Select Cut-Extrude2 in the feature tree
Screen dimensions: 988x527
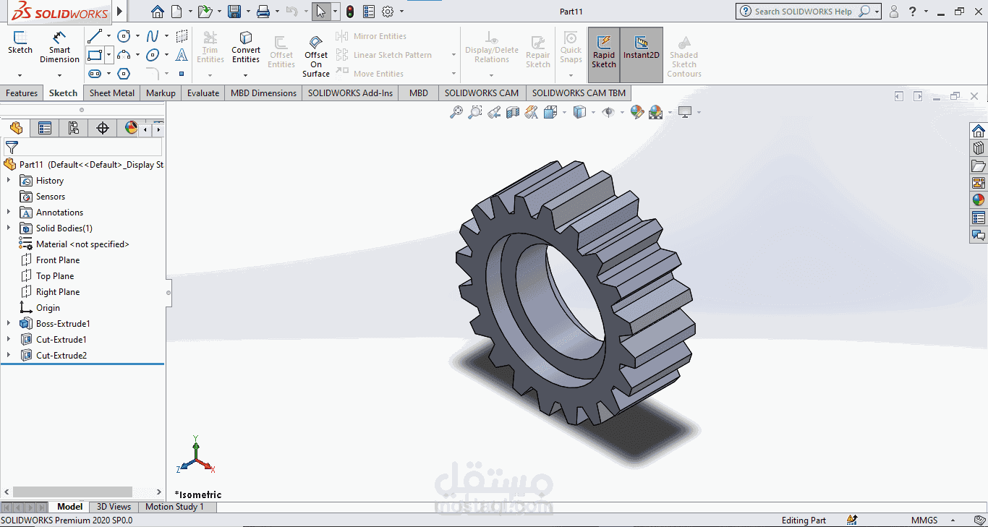(x=61, y=355)
